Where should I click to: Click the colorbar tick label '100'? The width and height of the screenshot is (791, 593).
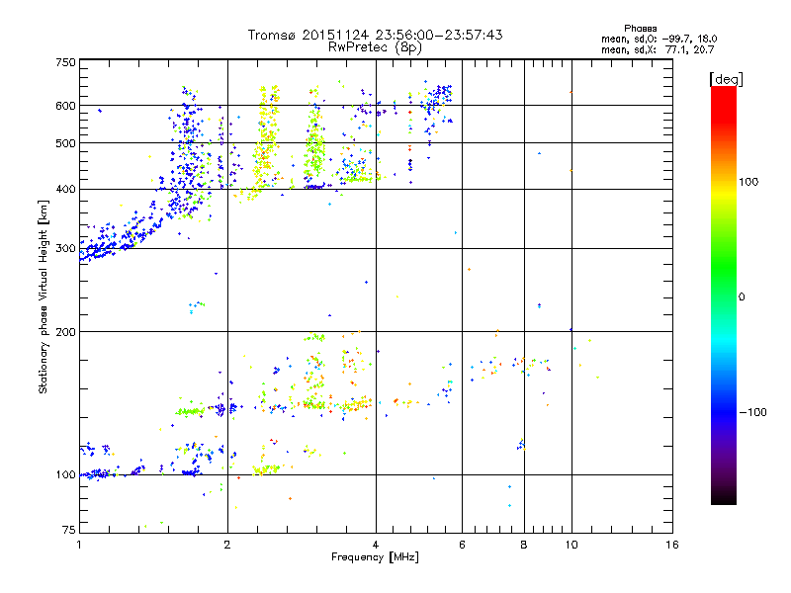[748, 182]
